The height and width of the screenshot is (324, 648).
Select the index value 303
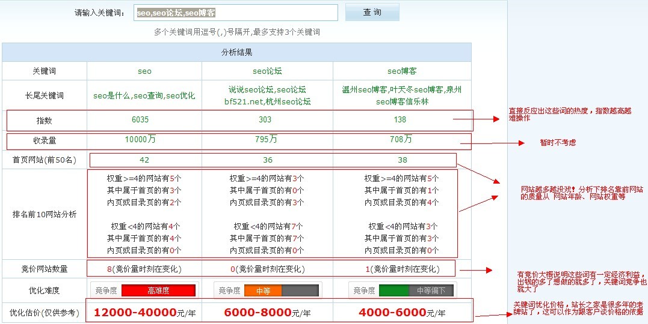click(x=265, y=119)
